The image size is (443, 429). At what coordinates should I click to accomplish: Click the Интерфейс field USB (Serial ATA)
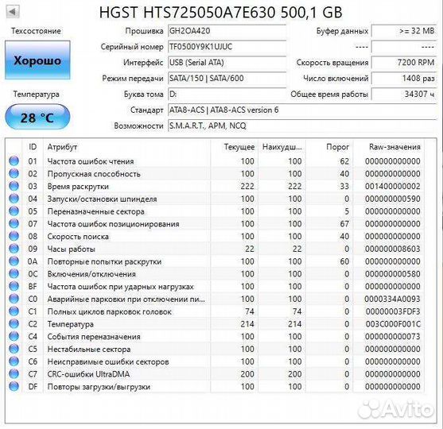[227, 63]
